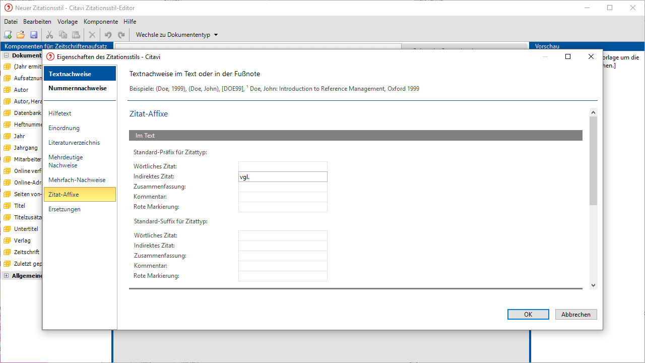
Task: Click Abbrechen to cancel dialog
Action: tap(576, 314)
